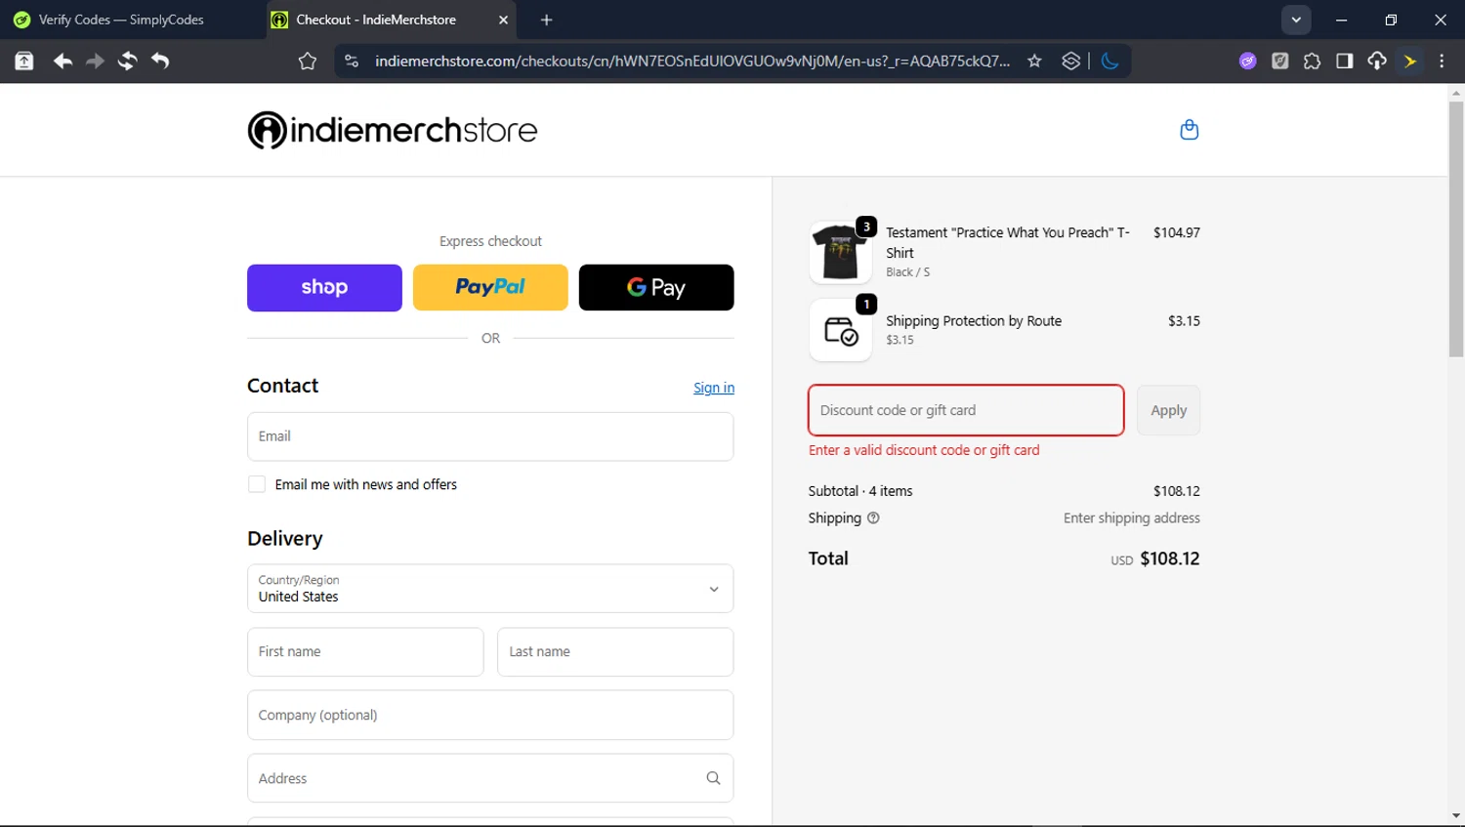Image resolution: width=1465 pixels, height=827 pixels.
Task: Click the $108.12 total amount
Action: [x=1170, y=558]
